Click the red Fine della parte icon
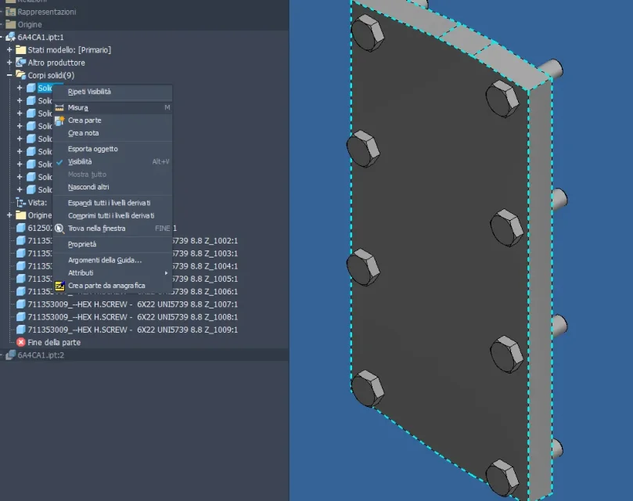 [21, 343]
